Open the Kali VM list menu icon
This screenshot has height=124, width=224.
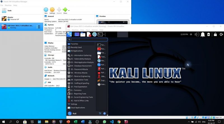click(38, 27)
